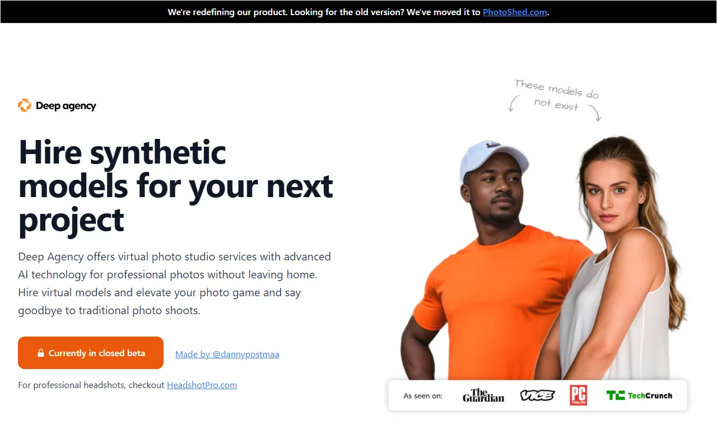Viewport: 717px width, 448px height.
Task: Click the Deep Agency orange logo icon
Action: click(x=25, y=105)
